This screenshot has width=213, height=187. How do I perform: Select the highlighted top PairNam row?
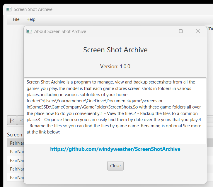tap(16, 143)
